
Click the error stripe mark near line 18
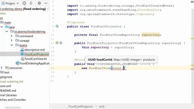pyautogui.click(x=192, y=69)
